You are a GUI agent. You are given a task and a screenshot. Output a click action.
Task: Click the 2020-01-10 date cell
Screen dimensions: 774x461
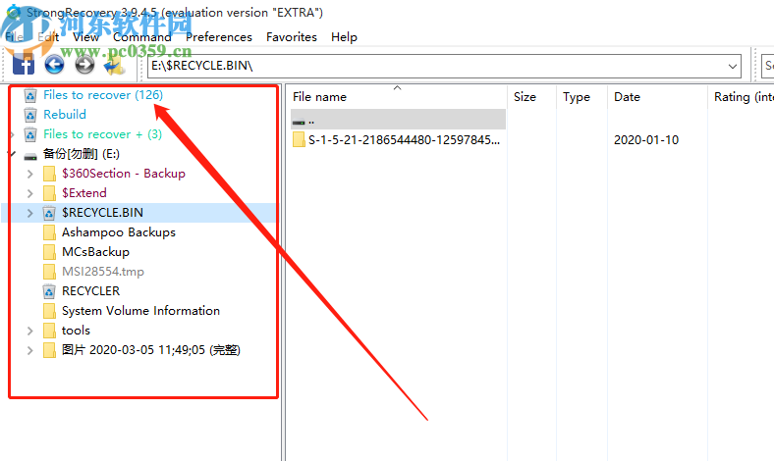646,140
